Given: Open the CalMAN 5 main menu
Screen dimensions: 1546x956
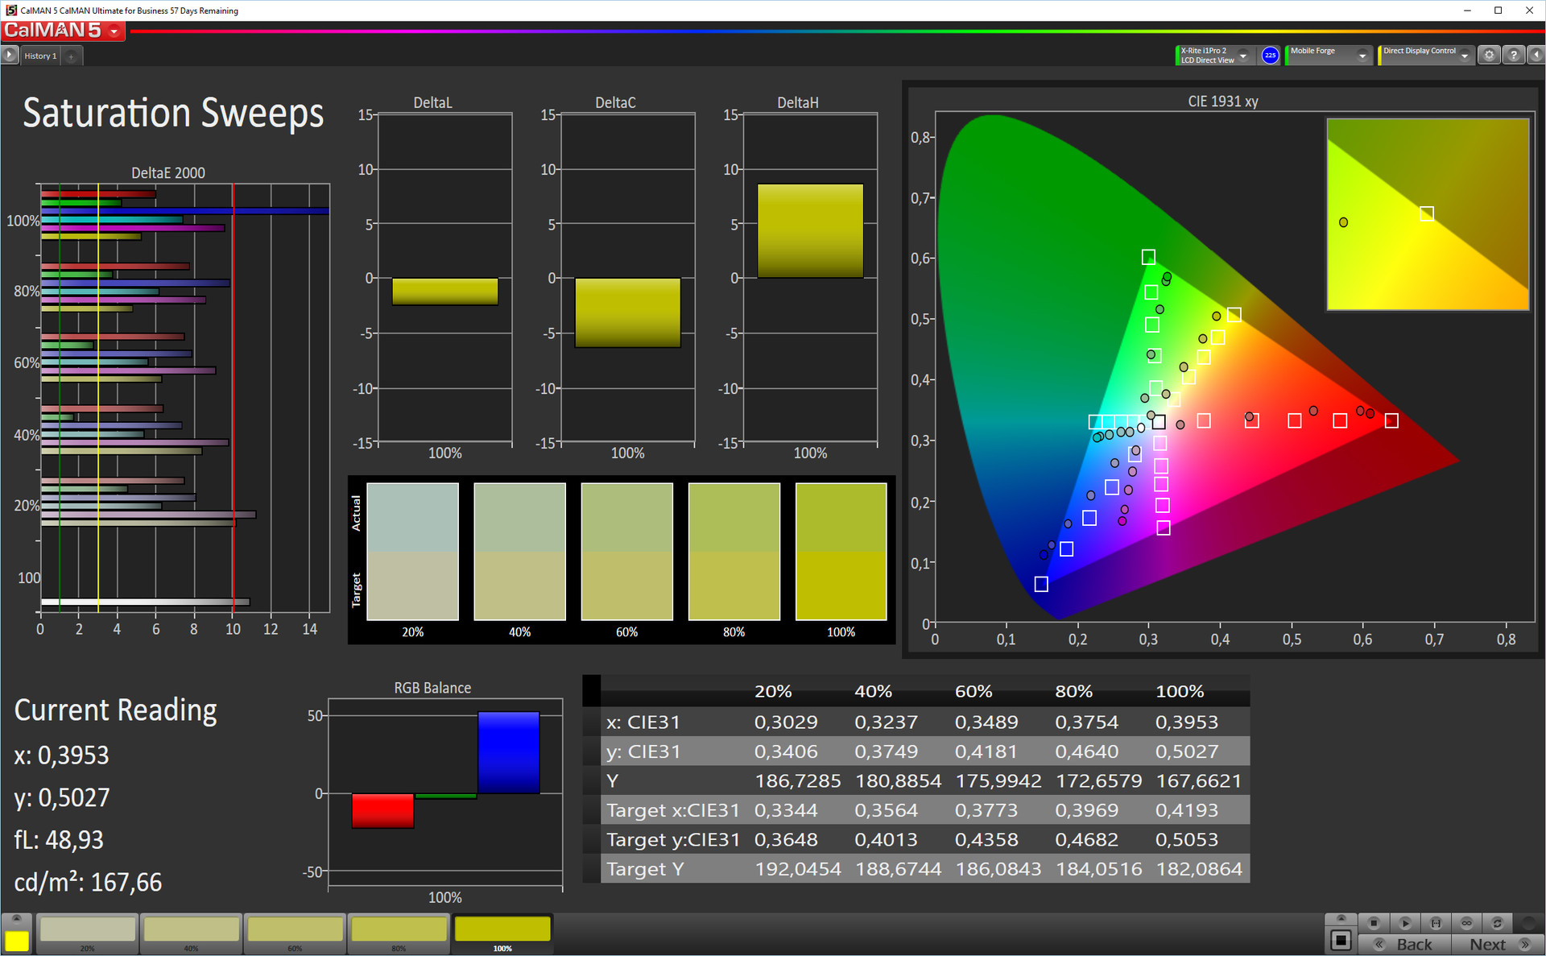Looking at the screenshot, I should click(x=114, y=31).
